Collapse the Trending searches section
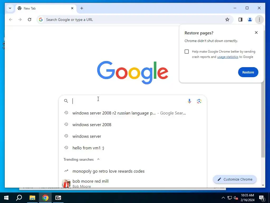This screenshot has height=203, width=270. click(x=98, y=159)
